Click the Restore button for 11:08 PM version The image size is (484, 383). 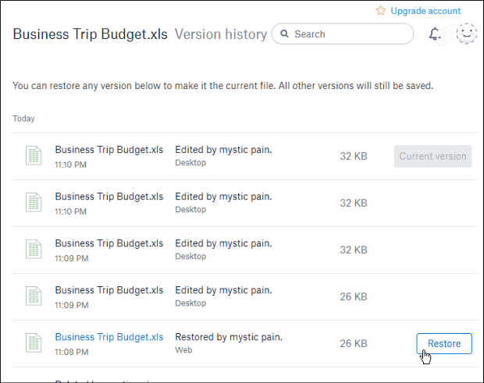(x=444, y=343)
